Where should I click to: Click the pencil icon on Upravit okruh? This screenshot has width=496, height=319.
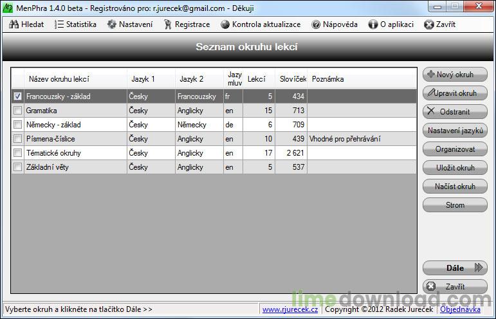(x=431, y=92)
